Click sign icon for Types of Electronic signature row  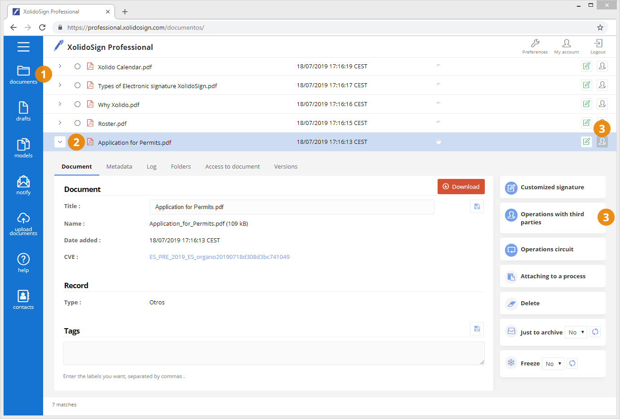click(x=586, y=85)
